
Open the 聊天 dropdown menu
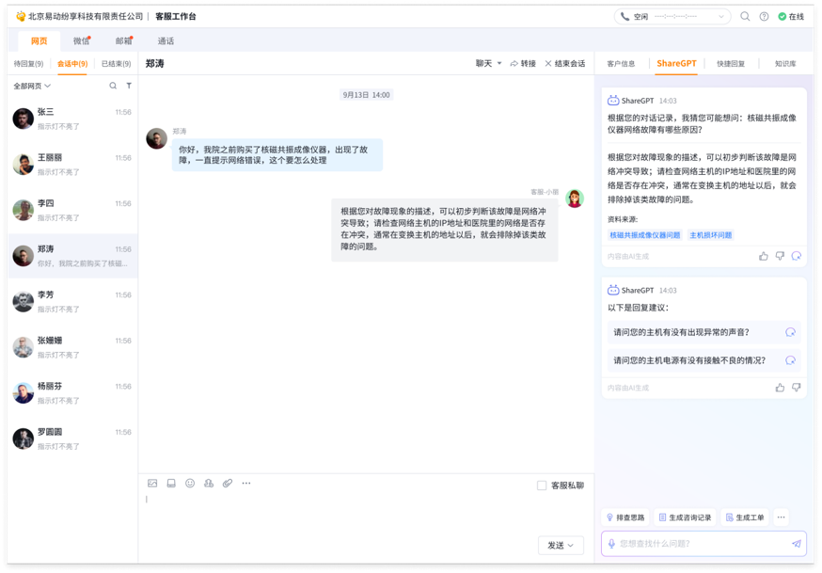488,63
